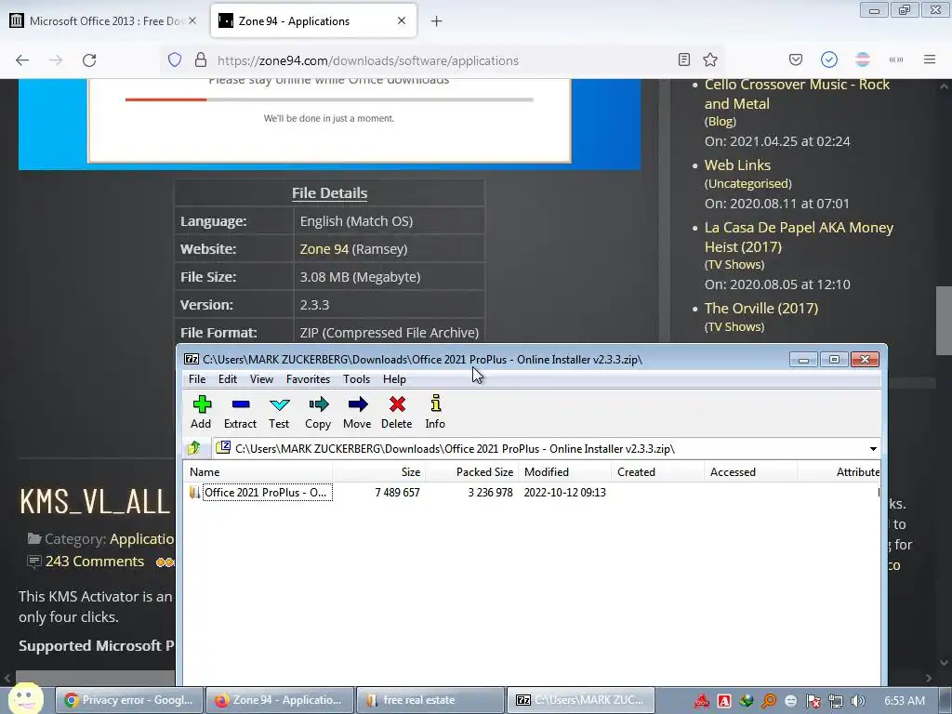Click the Test archive icon
The height and width of the screenshot is (714, 952).
[279, 405]
